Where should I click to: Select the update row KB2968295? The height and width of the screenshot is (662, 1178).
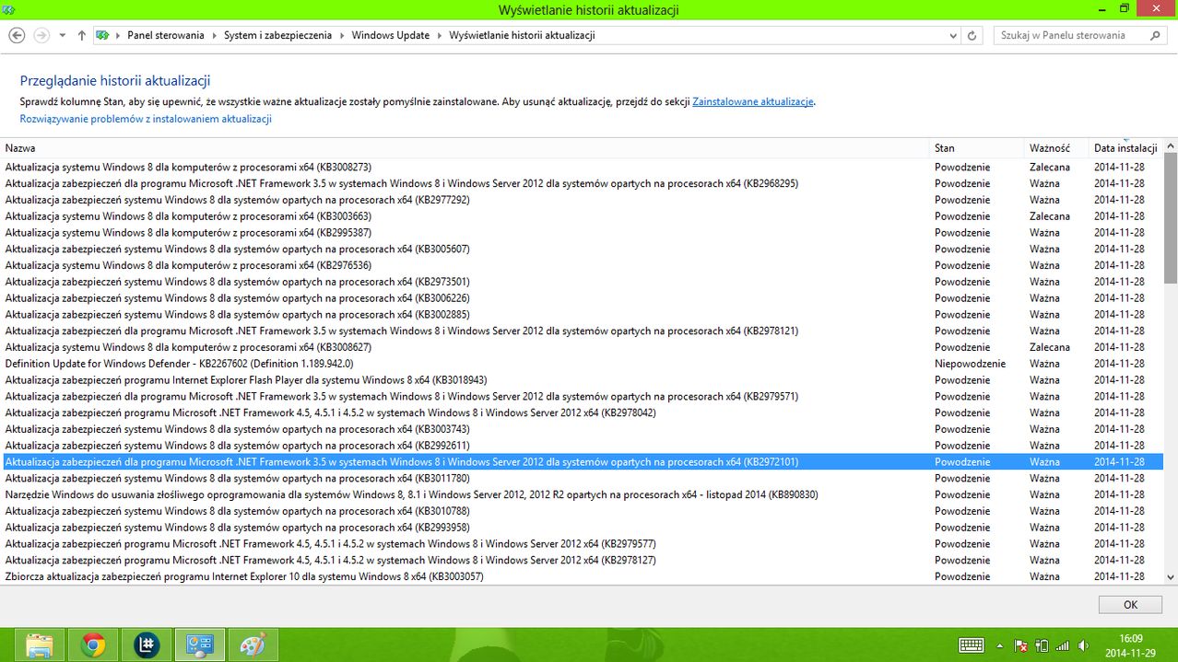(583, 183)
